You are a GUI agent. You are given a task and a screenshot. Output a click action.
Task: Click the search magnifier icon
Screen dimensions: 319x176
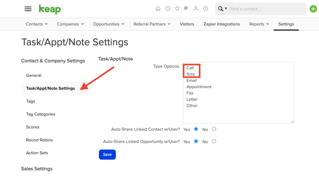coord(220,9)
